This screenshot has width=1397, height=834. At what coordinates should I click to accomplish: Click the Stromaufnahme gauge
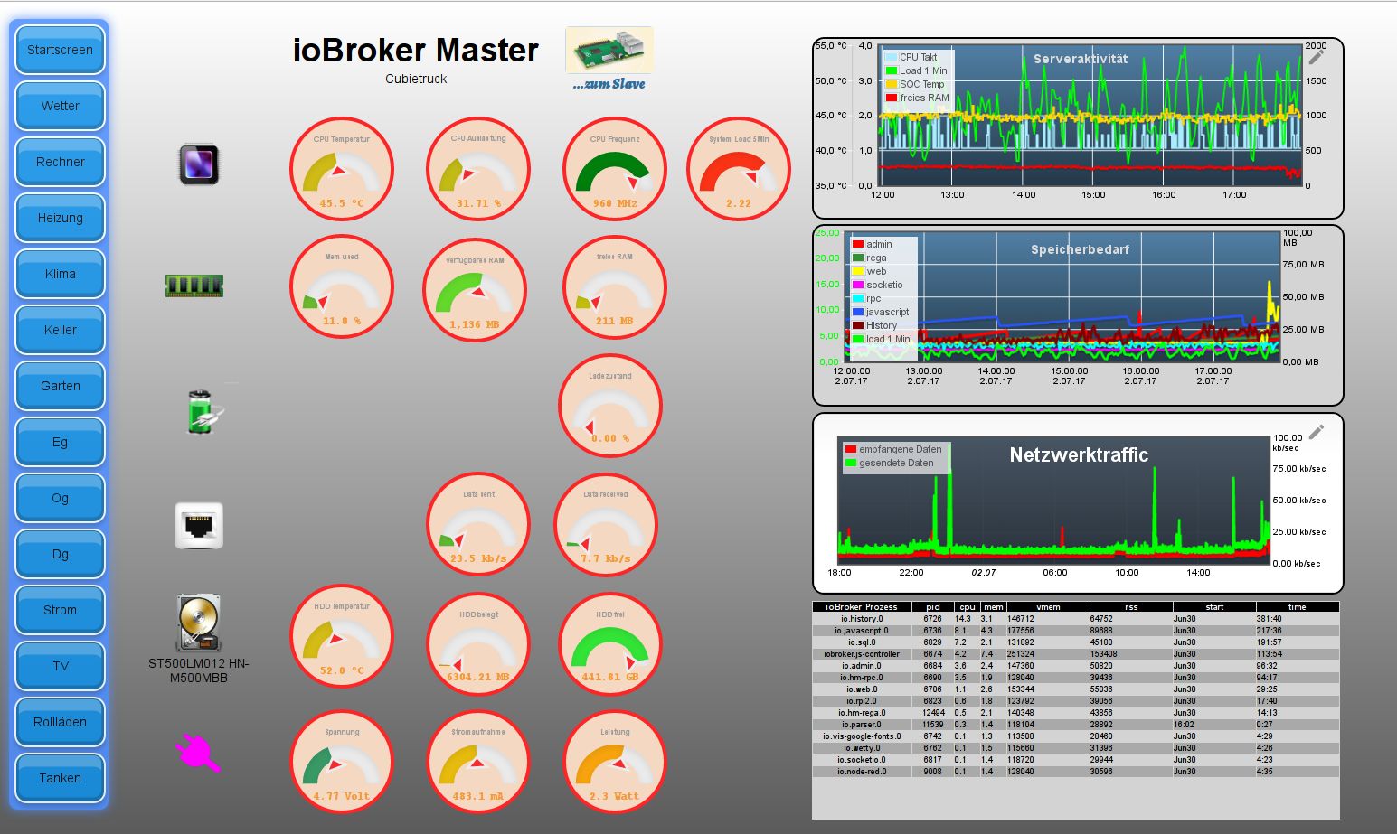478,762
